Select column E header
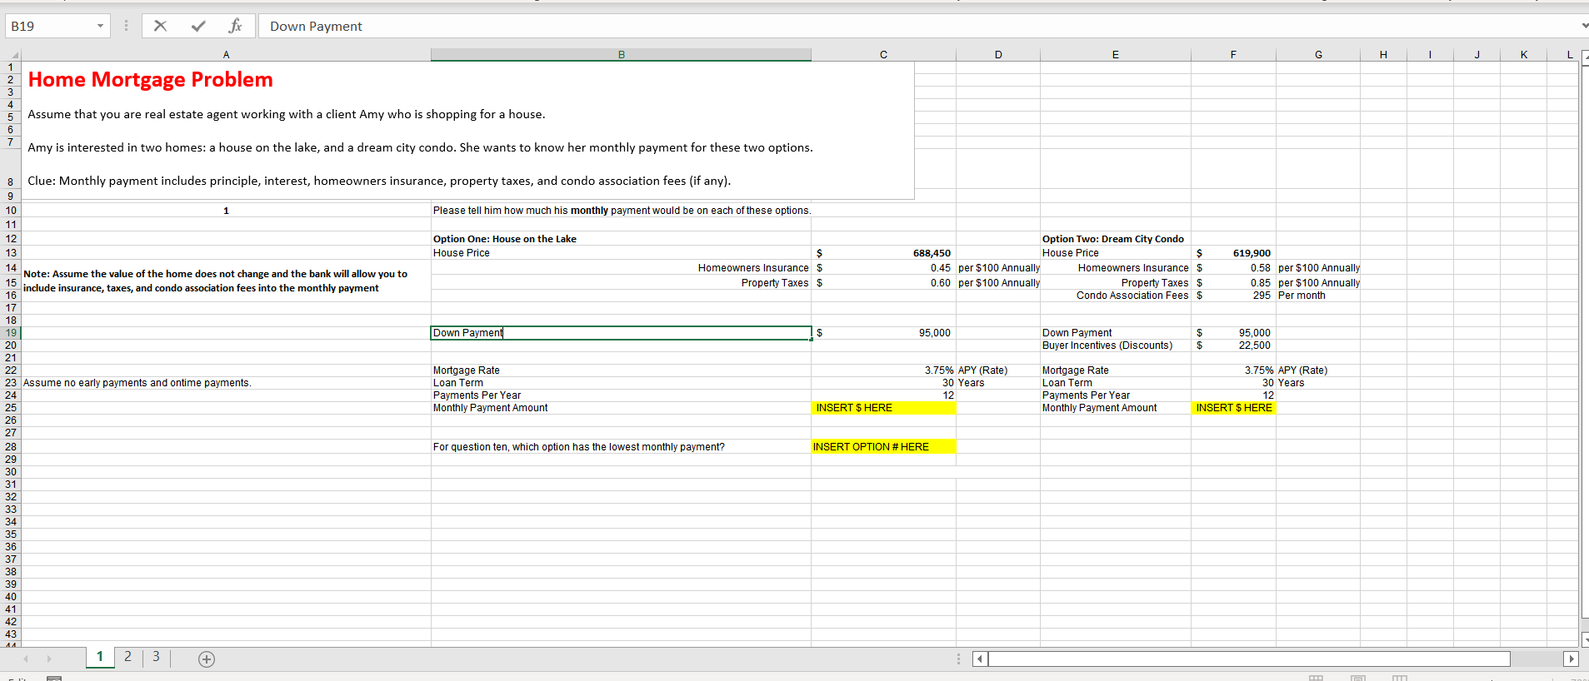Viewport: 1589px width, 681px height. point(1116,55)
